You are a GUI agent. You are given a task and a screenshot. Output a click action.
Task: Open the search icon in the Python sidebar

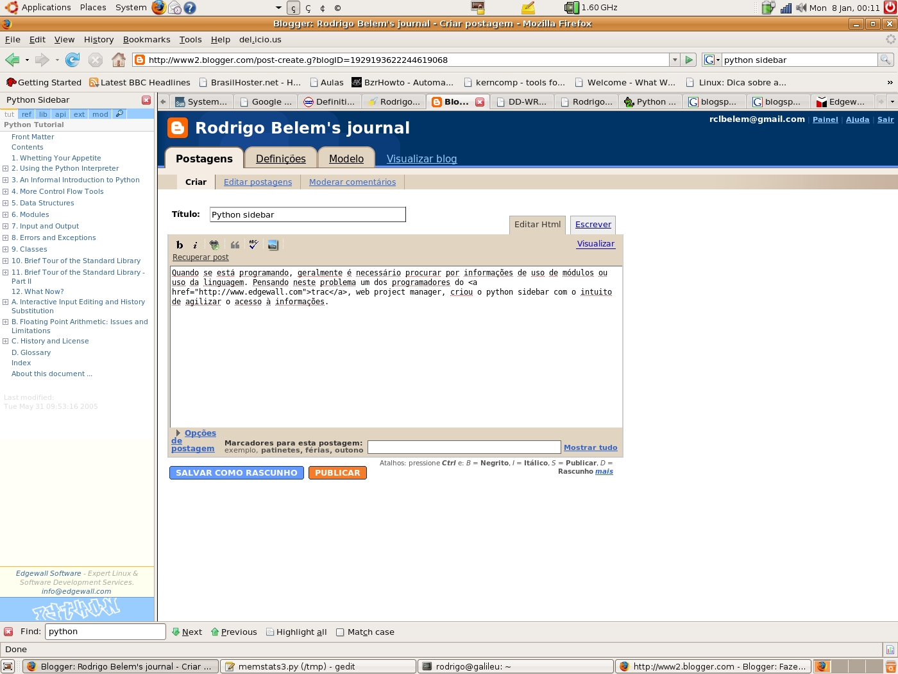point(119,114)
